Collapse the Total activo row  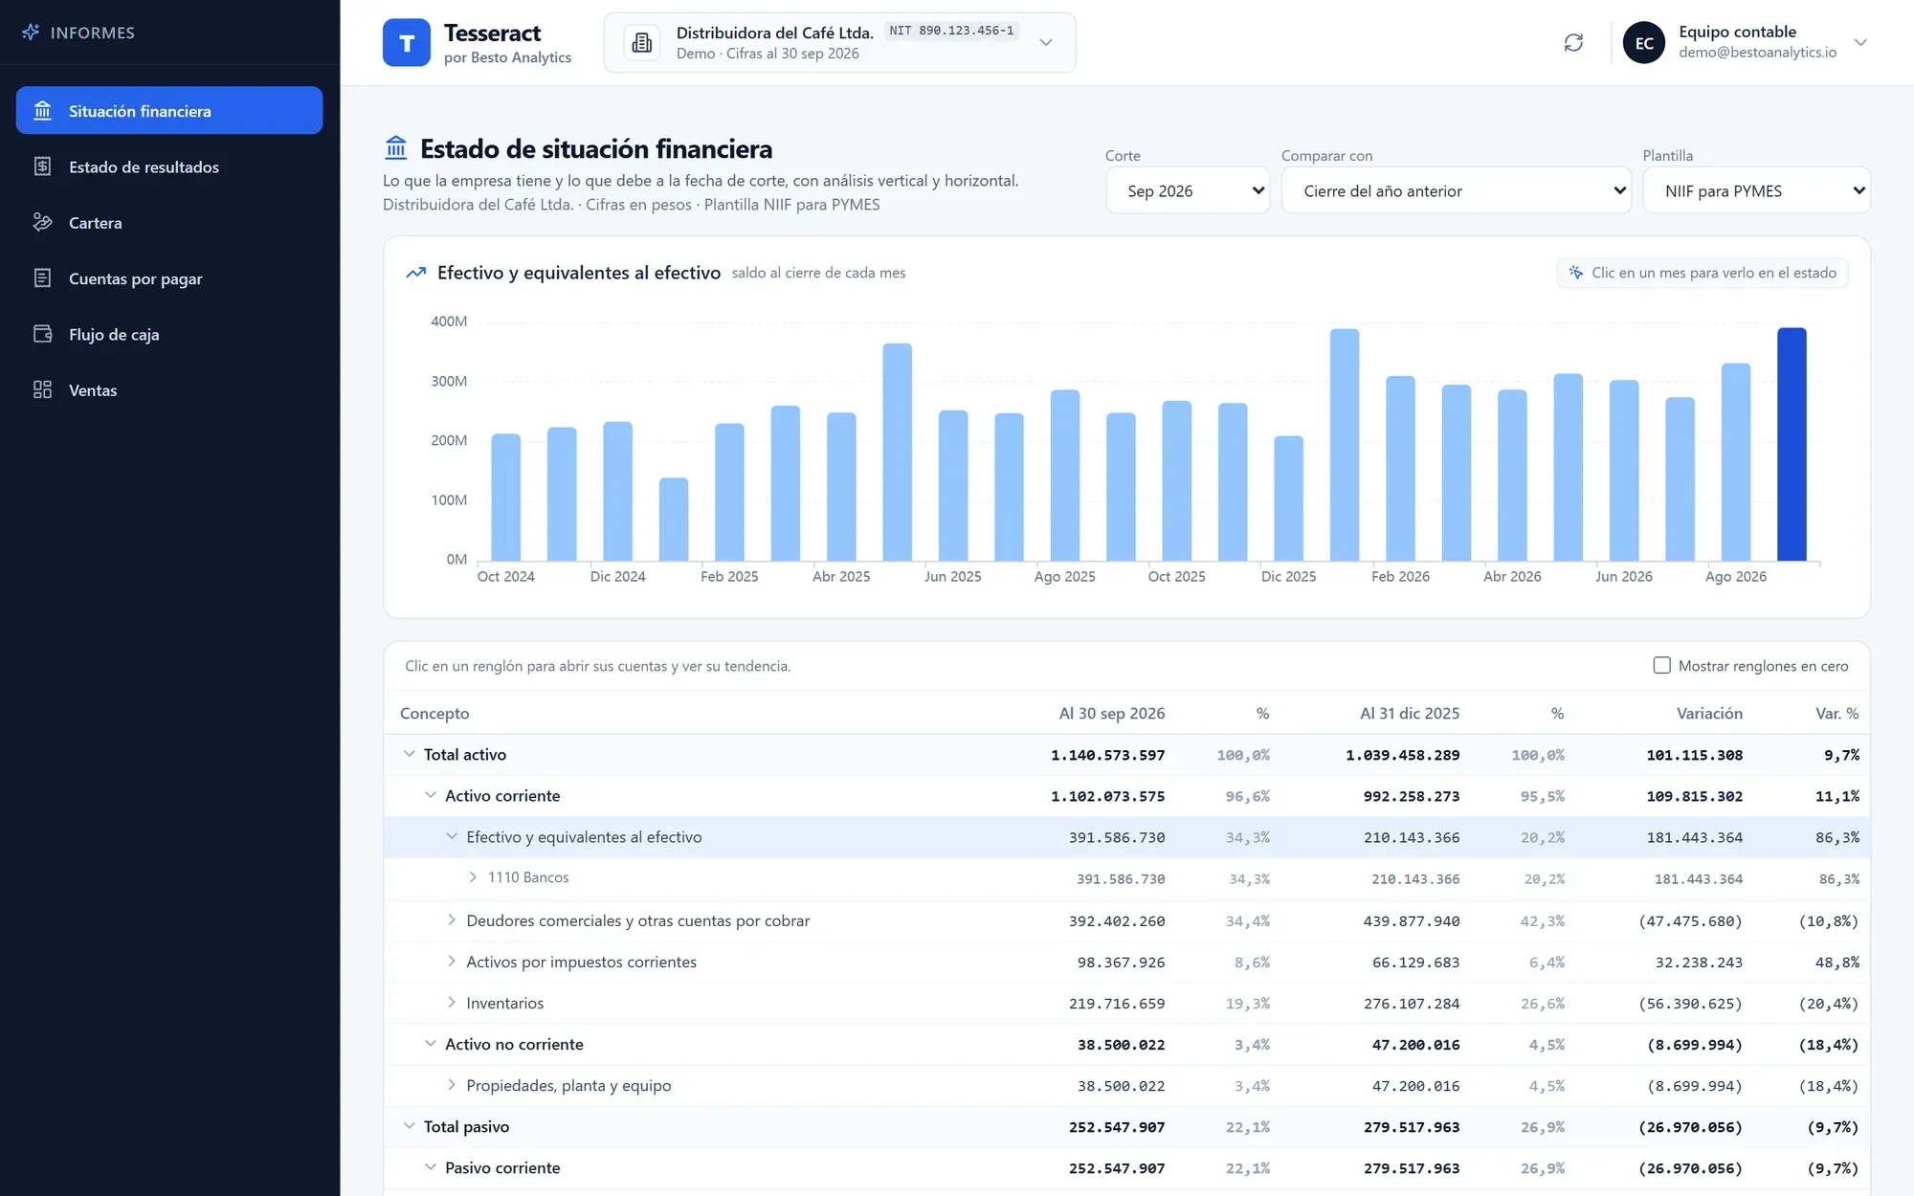click(x=410, y=754)
